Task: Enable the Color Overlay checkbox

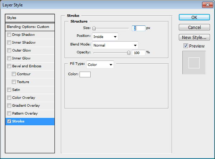Action: coord(9,98)
